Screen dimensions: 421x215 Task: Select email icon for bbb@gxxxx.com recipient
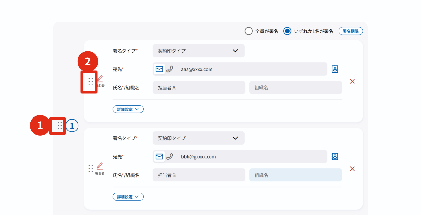(x=159, y=157)
